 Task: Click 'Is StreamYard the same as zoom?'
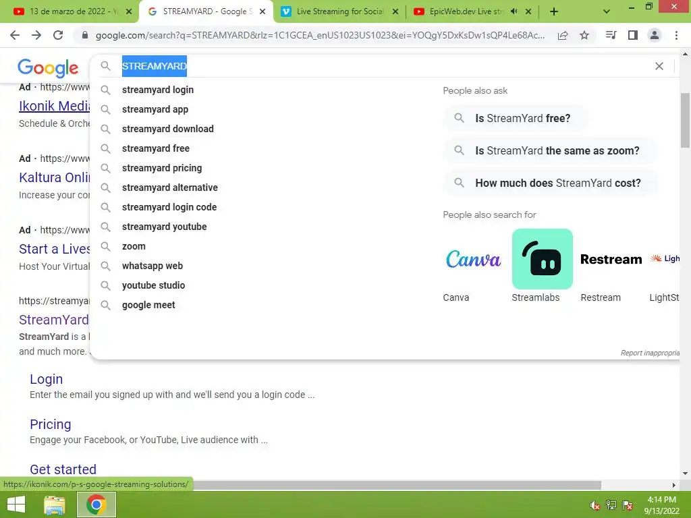(x=549, y=150)
